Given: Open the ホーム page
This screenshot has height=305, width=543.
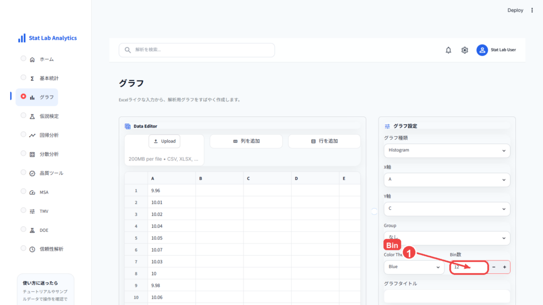Looking at the screenshot, I should [47, 59].
